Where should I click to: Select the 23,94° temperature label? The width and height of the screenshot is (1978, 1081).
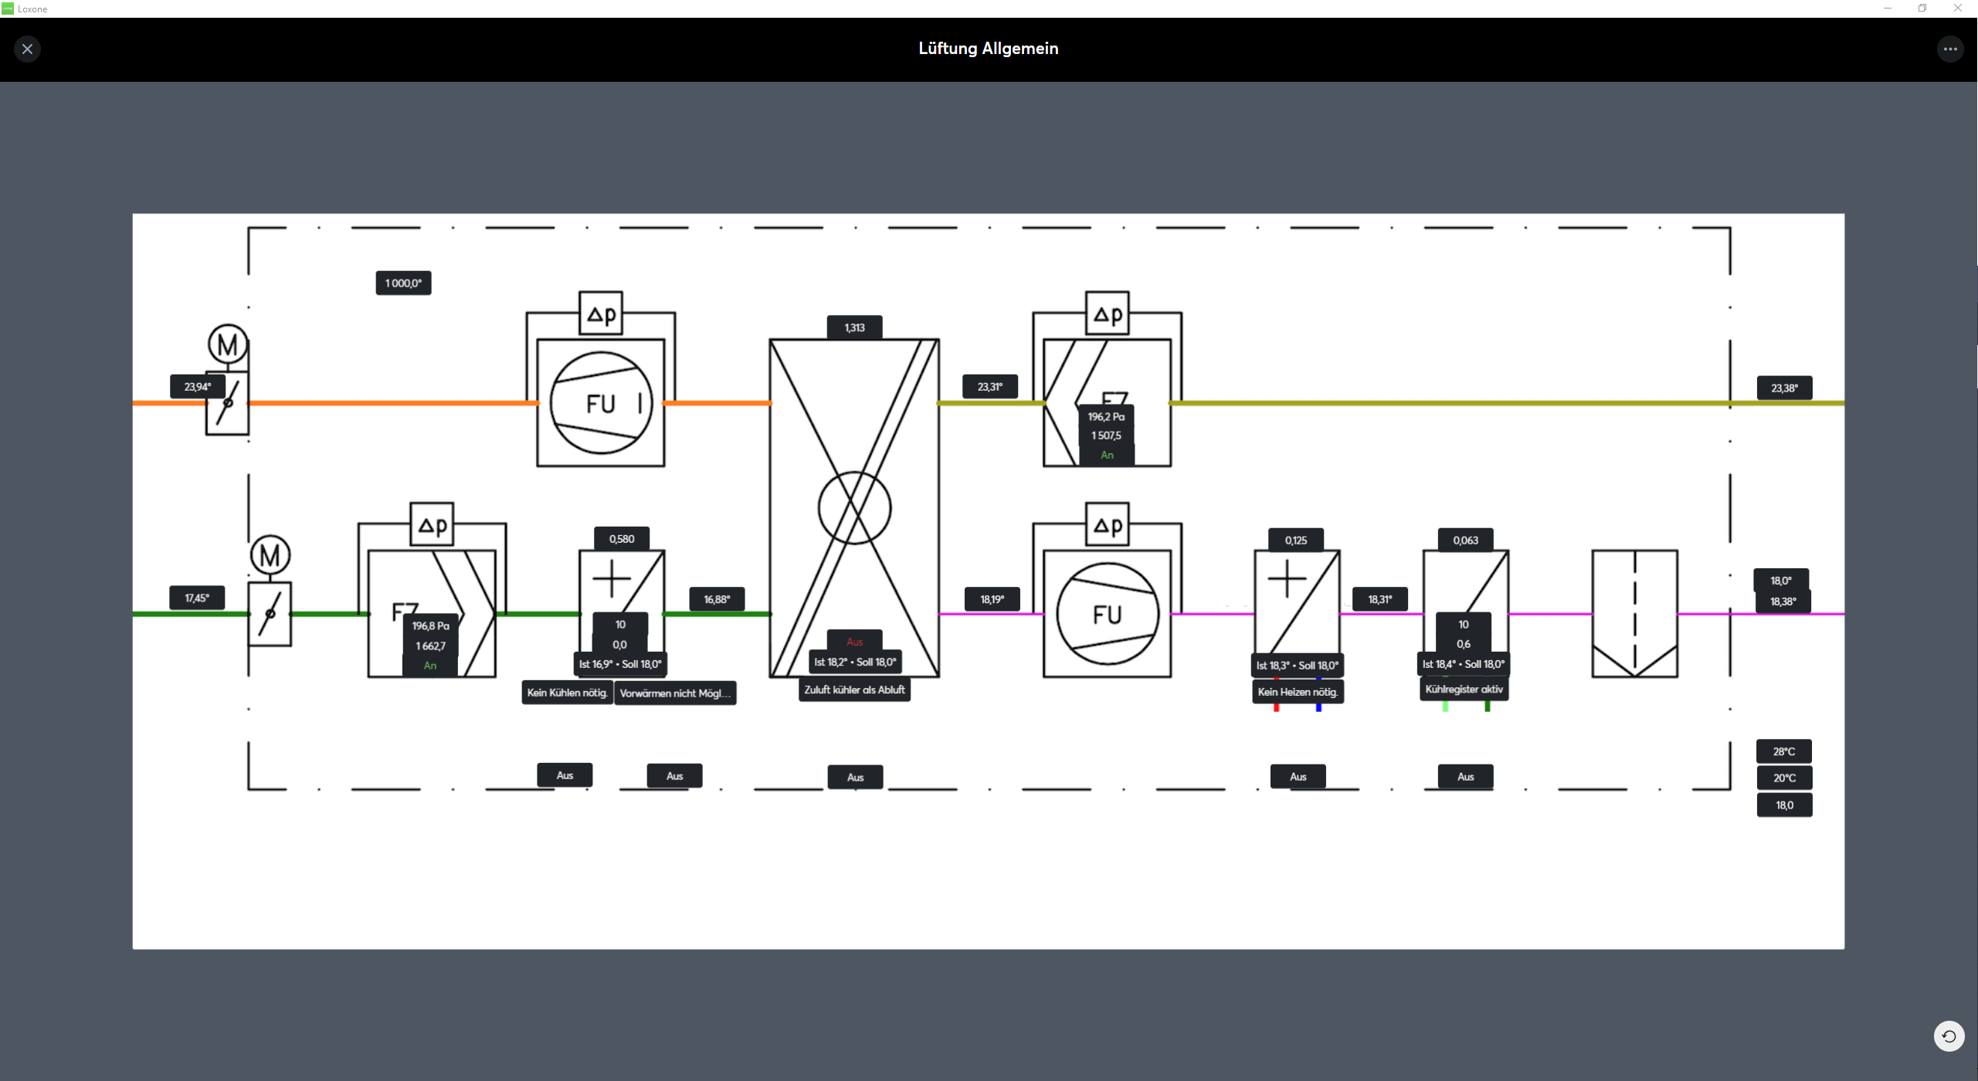(x=197, y=387)
